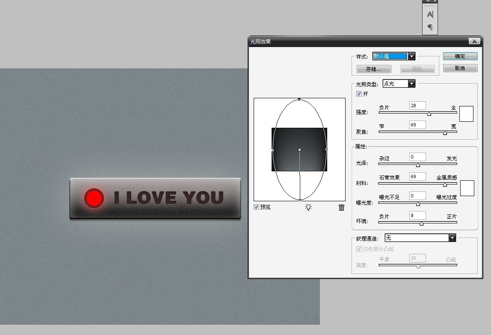Open the 纹理通道 texture channel dropdown
This screenshot has width=491, height=335.
(x=452, y=238)
